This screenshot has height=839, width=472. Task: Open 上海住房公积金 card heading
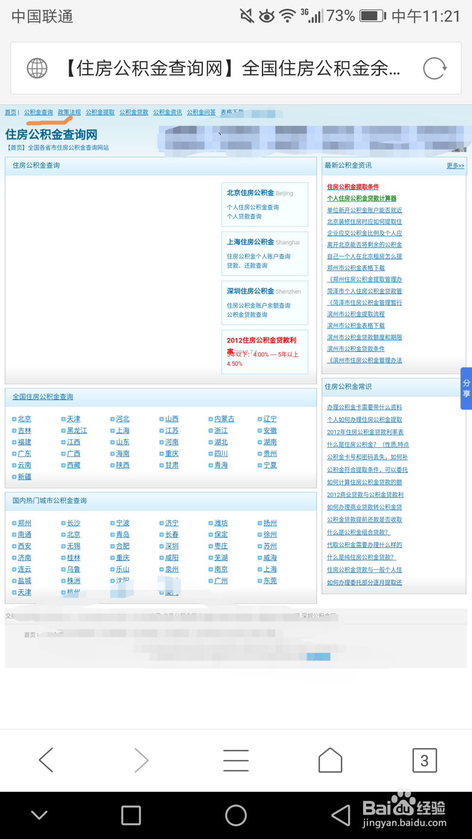(250, 242)
